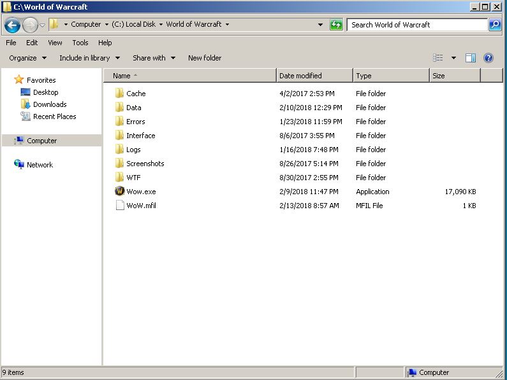
Task: Click the World of Warcraft breadcrumb
Action: [x=194, y=24]
